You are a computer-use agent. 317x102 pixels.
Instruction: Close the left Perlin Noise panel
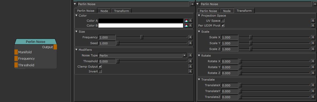click(192, 4)
